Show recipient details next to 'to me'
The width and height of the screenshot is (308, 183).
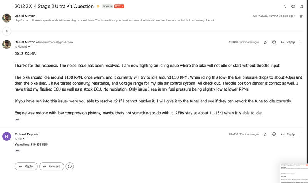pyautogui.click(x=23, y=139)
